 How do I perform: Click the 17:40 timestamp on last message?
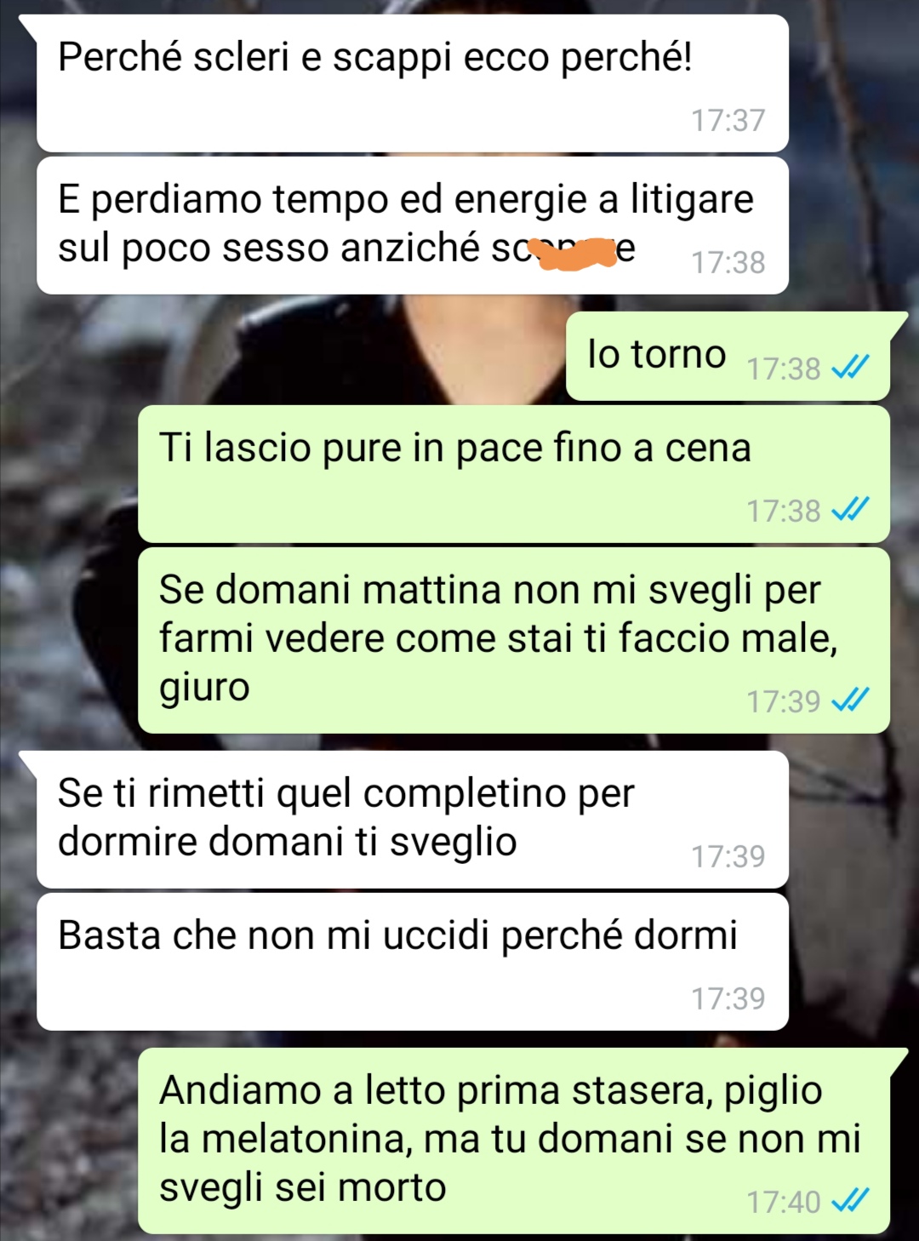click(784, 1202)
